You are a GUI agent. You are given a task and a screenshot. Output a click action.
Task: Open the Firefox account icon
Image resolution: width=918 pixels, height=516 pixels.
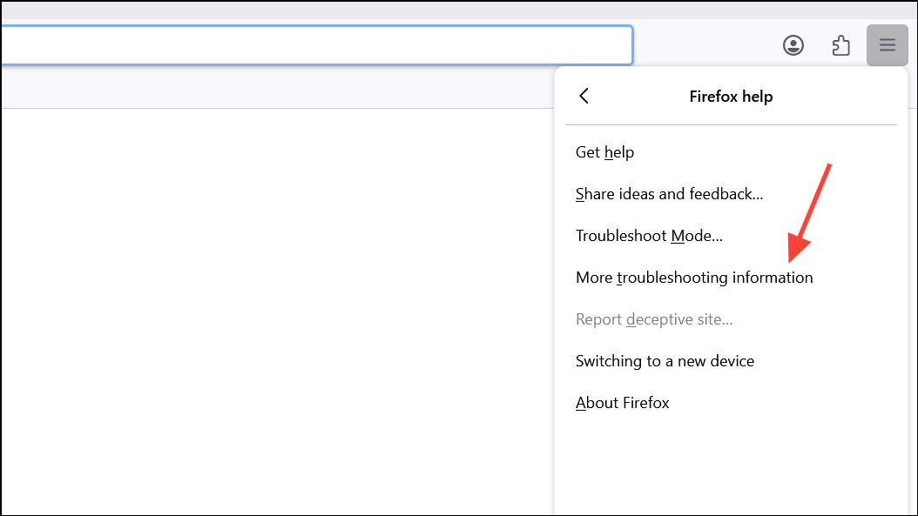click(x=793, y=45)
